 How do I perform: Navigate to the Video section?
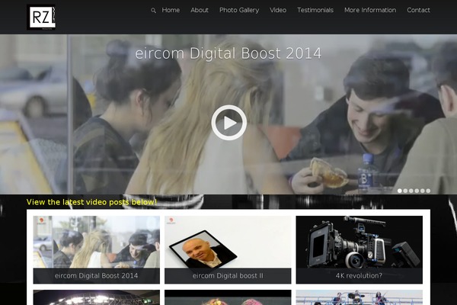point(278,10)
